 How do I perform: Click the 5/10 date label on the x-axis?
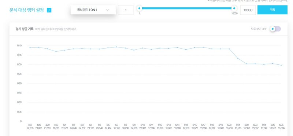(142, 125)
